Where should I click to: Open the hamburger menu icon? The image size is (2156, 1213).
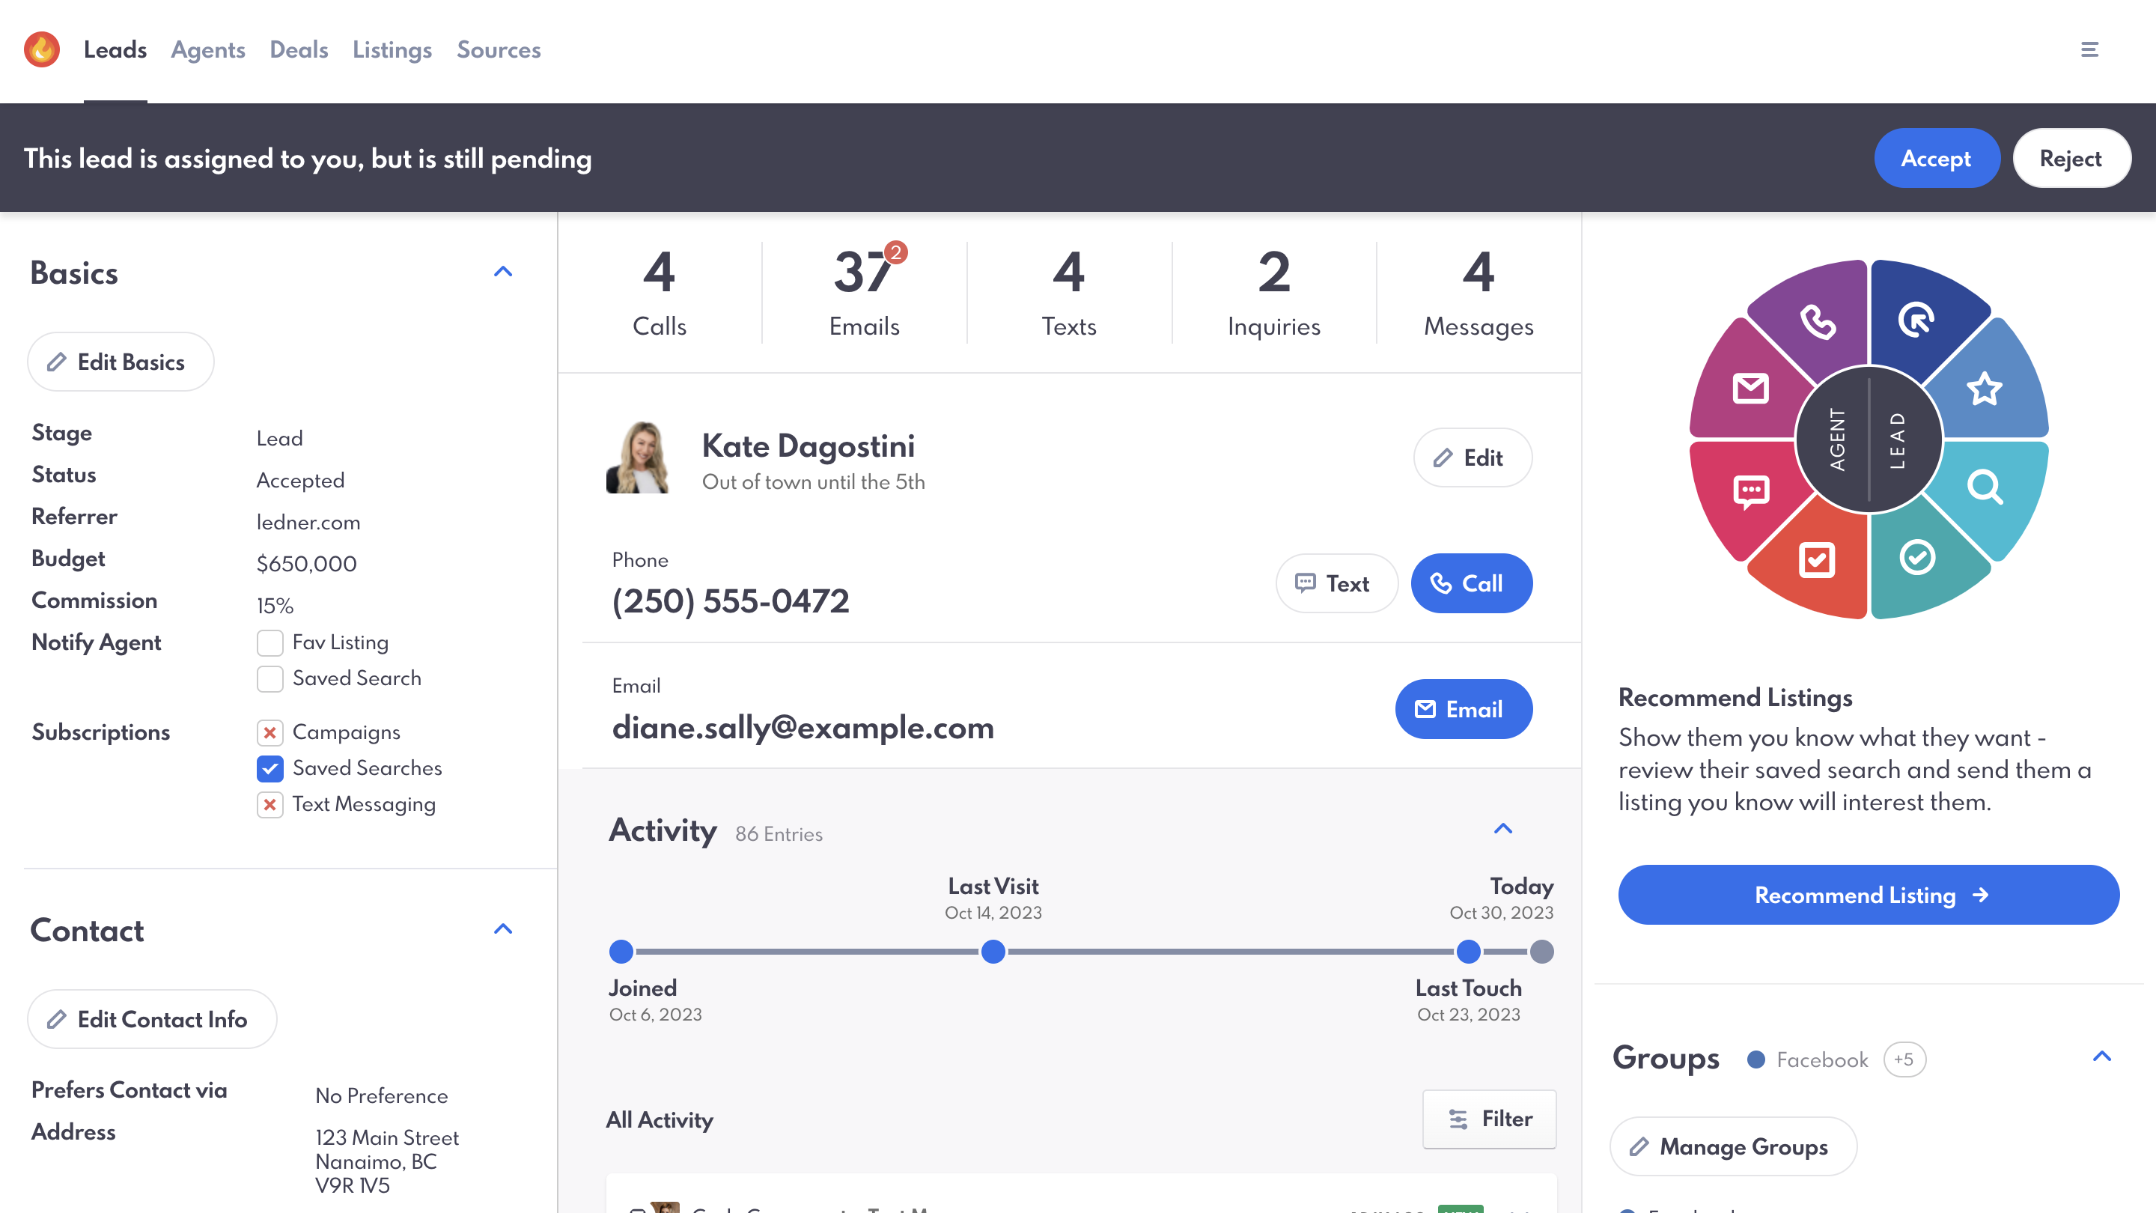click(2089, 49)
